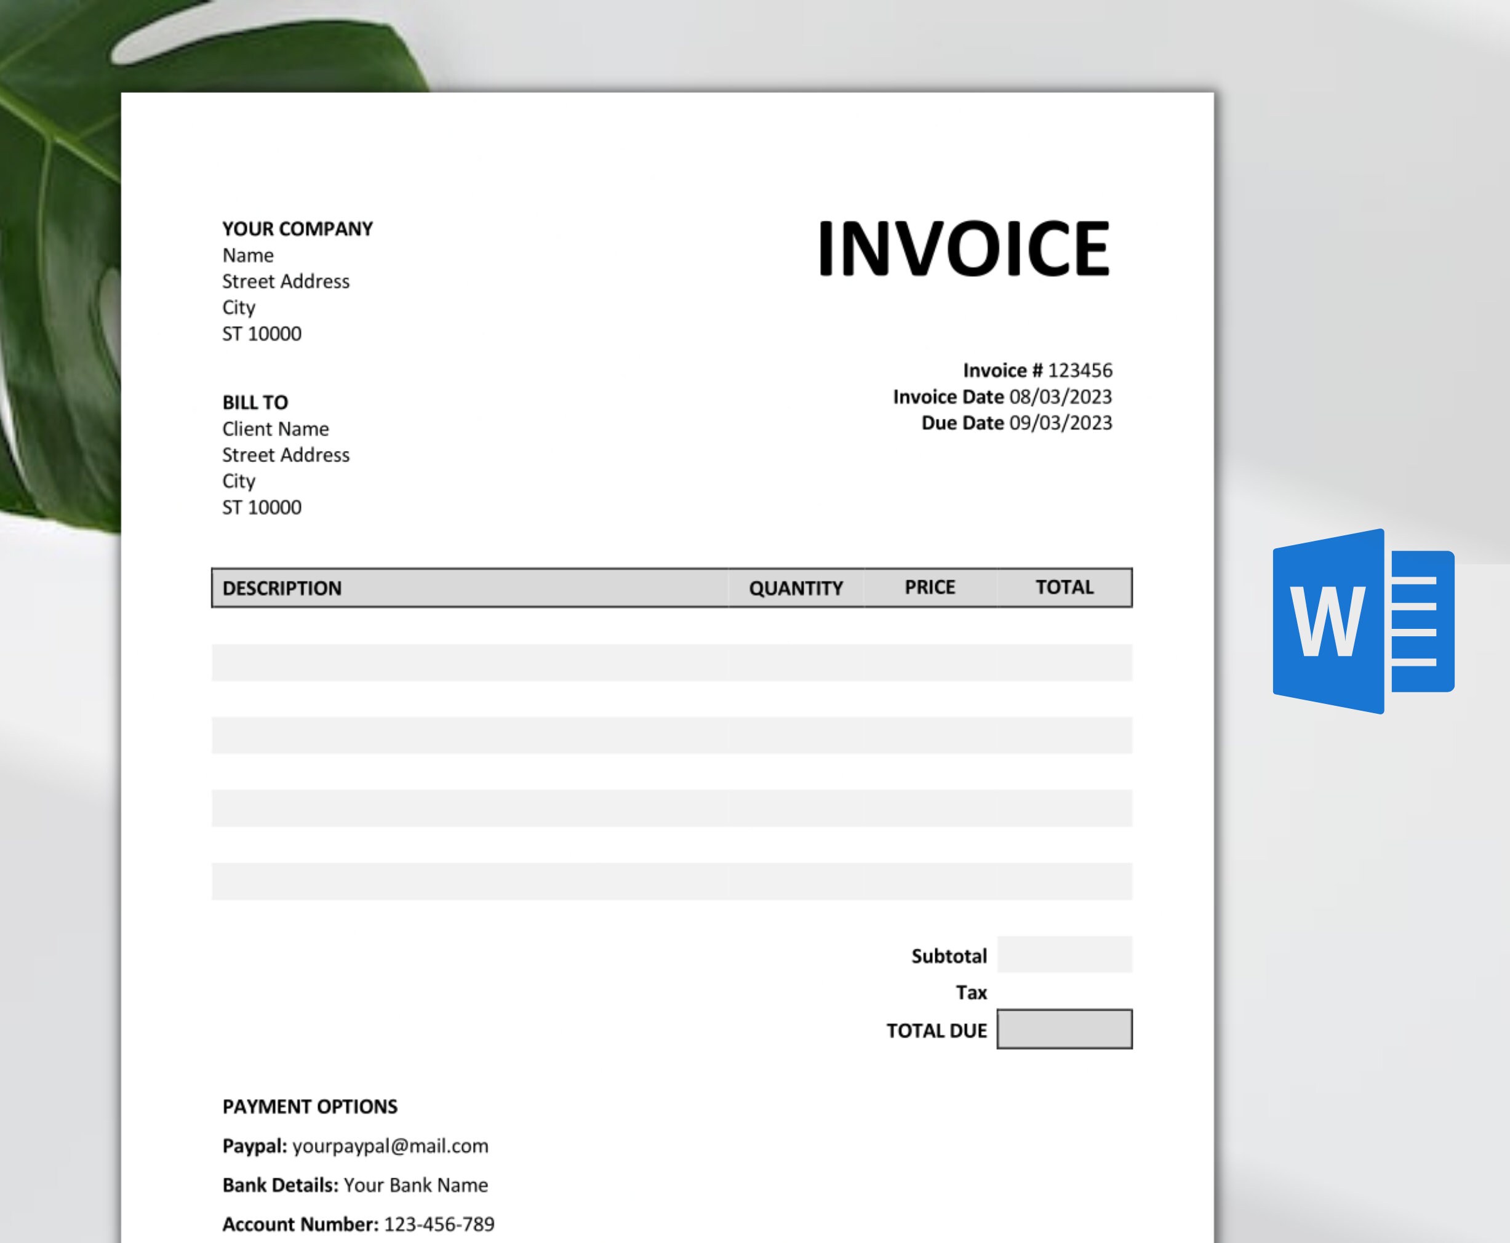Click the TOTAL DUE label
The width and height of the screenshot is (1510, 1243).
937,1031
